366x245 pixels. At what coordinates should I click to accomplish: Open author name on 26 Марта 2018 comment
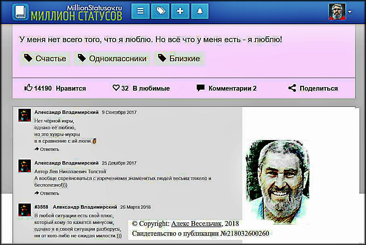(x=85, y=207)
